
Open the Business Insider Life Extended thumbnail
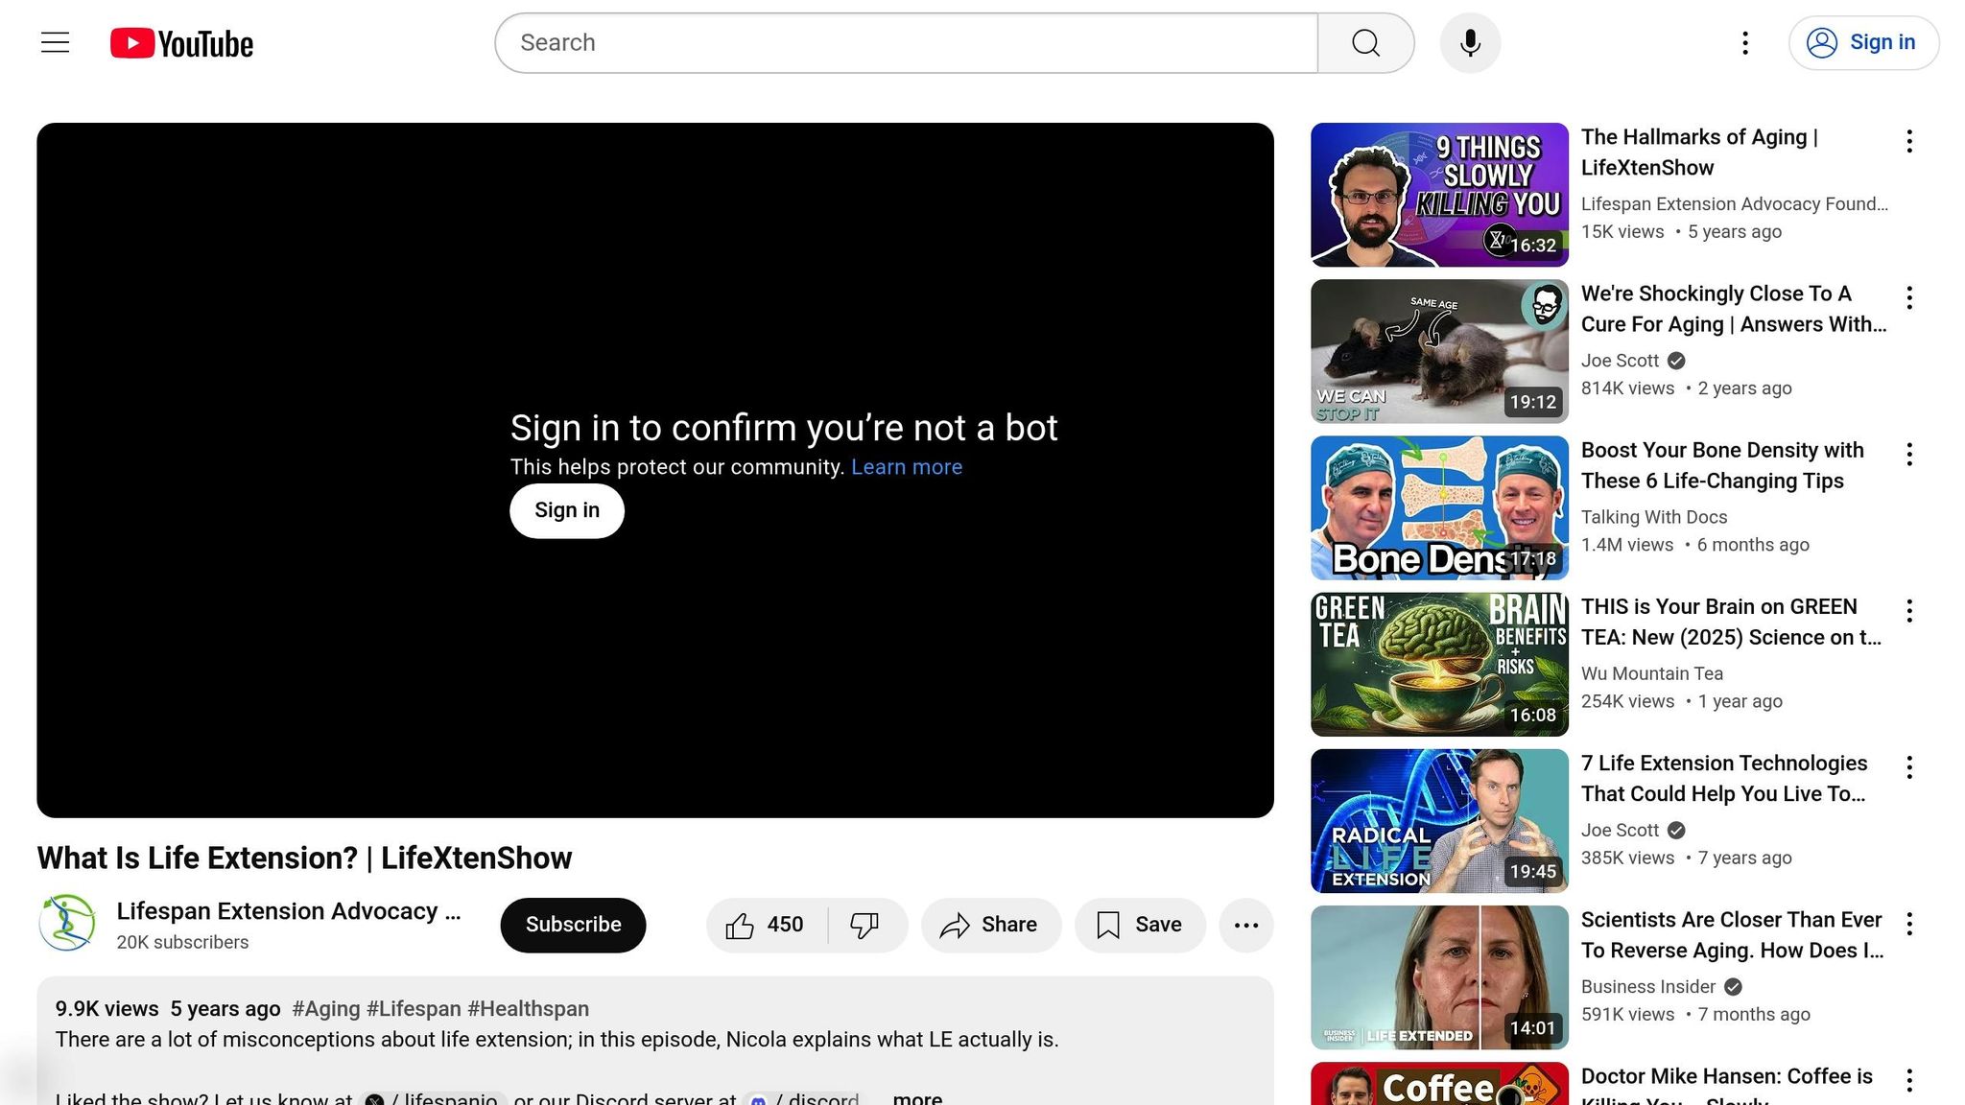coord(1439,976)
